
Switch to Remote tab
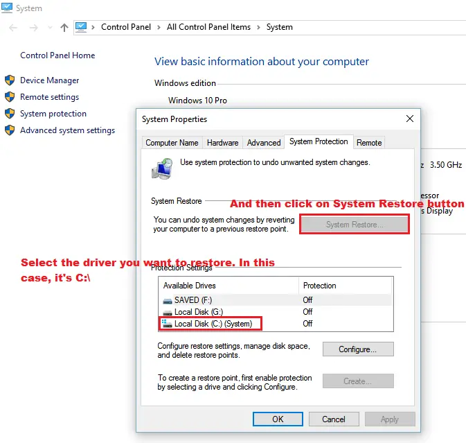pos(369,143)
